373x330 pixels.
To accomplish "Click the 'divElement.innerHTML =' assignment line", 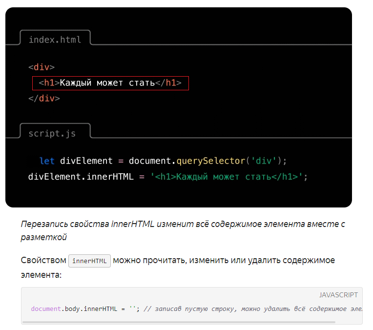I will coord(168,177).
